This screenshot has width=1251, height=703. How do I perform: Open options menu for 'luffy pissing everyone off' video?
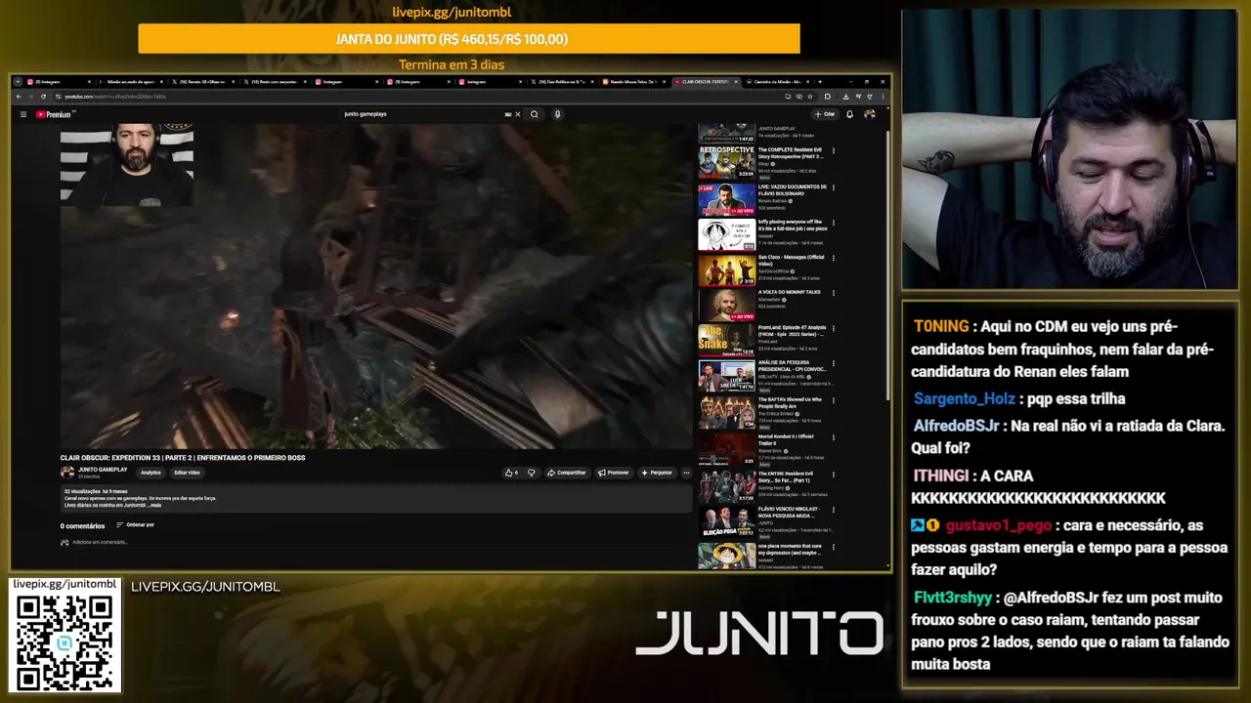834,223
